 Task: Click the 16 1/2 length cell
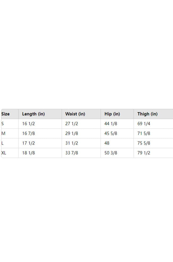click(x=28, y=124)
